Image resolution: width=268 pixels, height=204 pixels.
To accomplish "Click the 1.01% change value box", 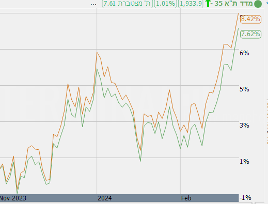I will point(165,4).
